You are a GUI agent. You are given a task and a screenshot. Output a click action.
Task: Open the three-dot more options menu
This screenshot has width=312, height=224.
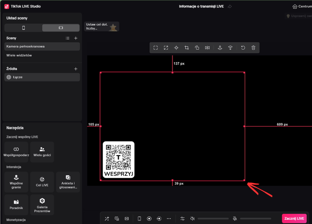pyautogui.click(x=169, y=219)
